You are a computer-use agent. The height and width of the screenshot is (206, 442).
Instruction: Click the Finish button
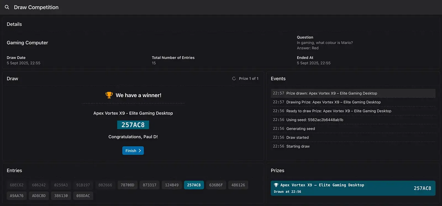pos(133,151)
